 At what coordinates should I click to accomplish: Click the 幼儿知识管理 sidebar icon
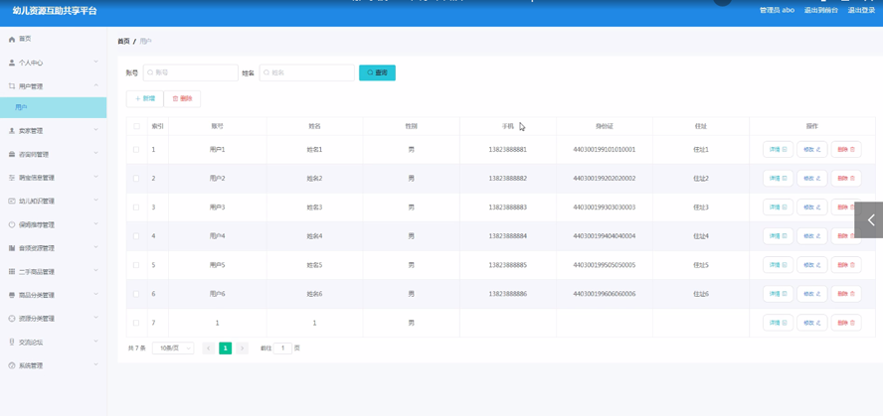12,202
